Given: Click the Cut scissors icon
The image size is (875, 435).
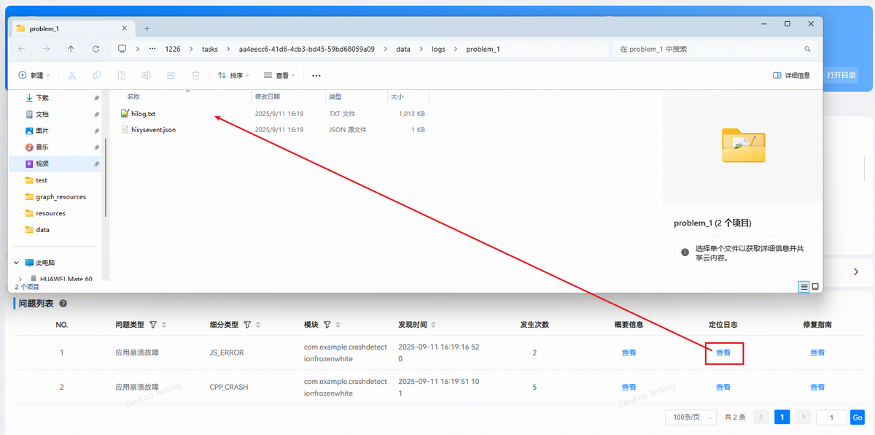Looking at the screenshot, I should 72,75.
